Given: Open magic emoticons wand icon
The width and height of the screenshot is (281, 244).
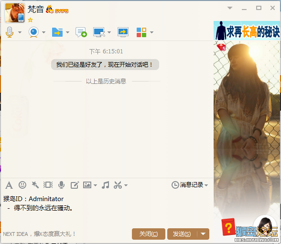Looking at the screenshot, I should point(35,185).
